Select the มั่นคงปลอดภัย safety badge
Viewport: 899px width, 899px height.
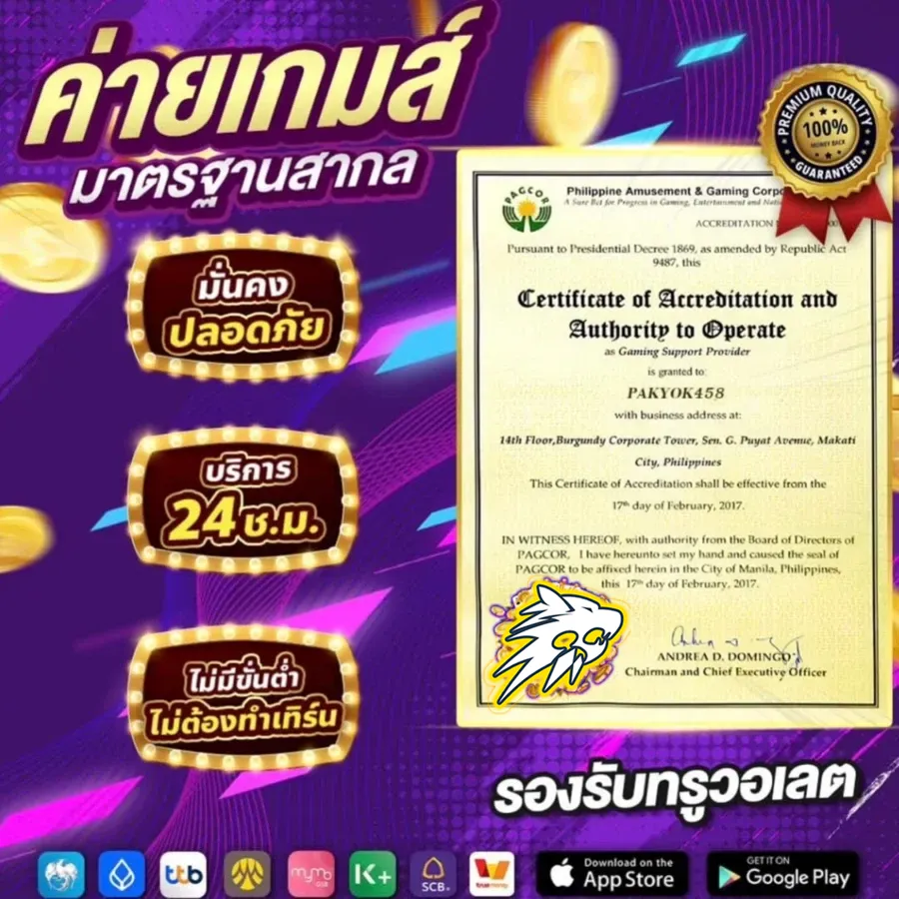(245, 310)
